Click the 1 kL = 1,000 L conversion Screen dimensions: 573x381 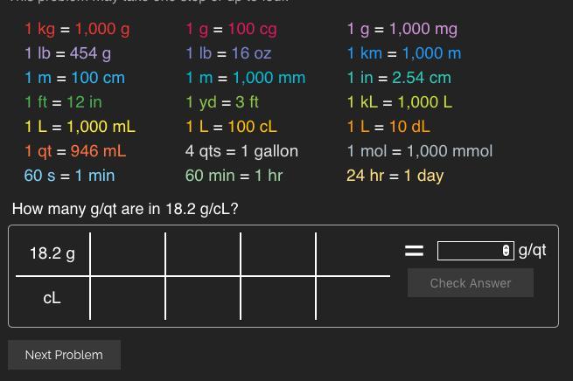coord(400,102)
